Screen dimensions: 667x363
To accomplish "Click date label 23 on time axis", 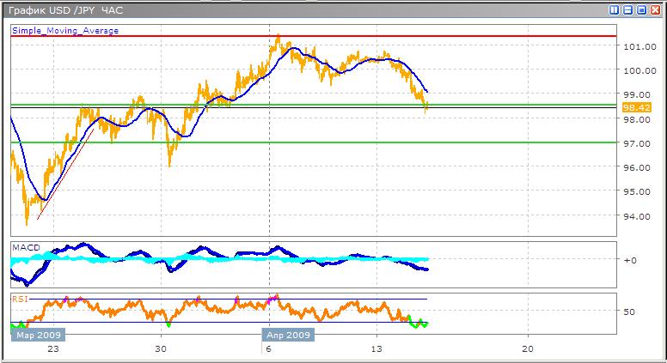I will [53, 349].
